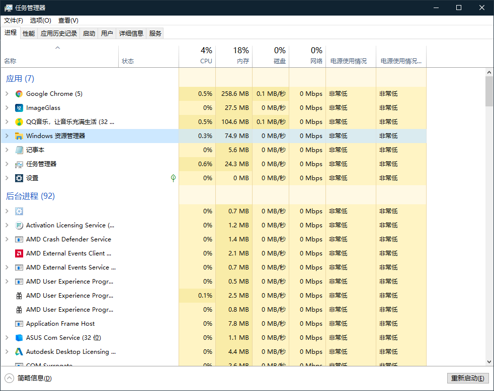494x391 pixels.
Task: Click 简略信息(D) to switch to fewer details
Action: pyautogui.click(x=29, y=378)
